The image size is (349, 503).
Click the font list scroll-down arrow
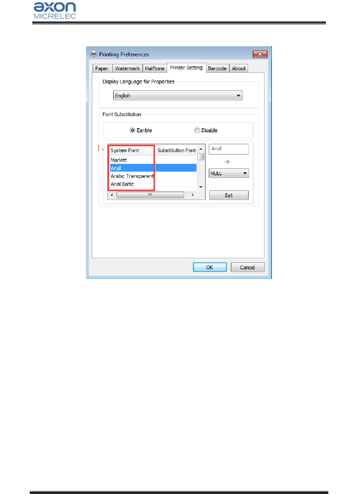tap(201, 187)
